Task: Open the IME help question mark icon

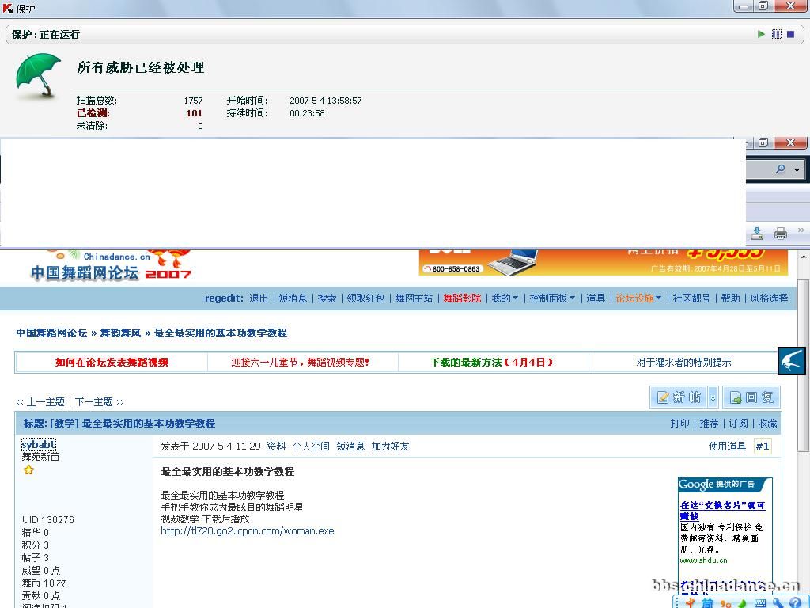Action: [x=795, y=603]
